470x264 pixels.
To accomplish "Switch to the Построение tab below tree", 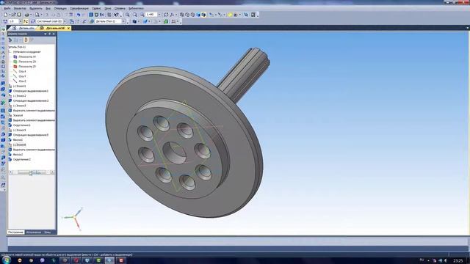I will click(x=15, y=232).
